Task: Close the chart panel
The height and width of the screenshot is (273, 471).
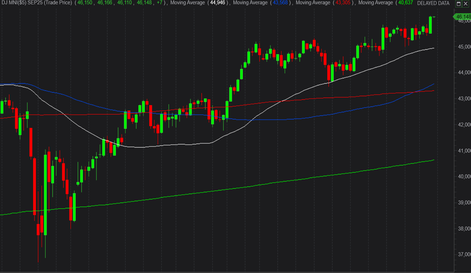Action: click(x=466, y=3)
